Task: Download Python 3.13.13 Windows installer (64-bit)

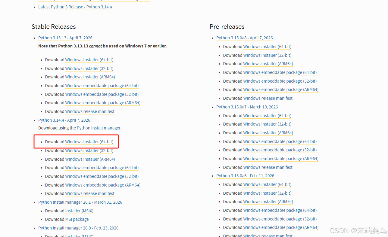Action: coord(89,60)
